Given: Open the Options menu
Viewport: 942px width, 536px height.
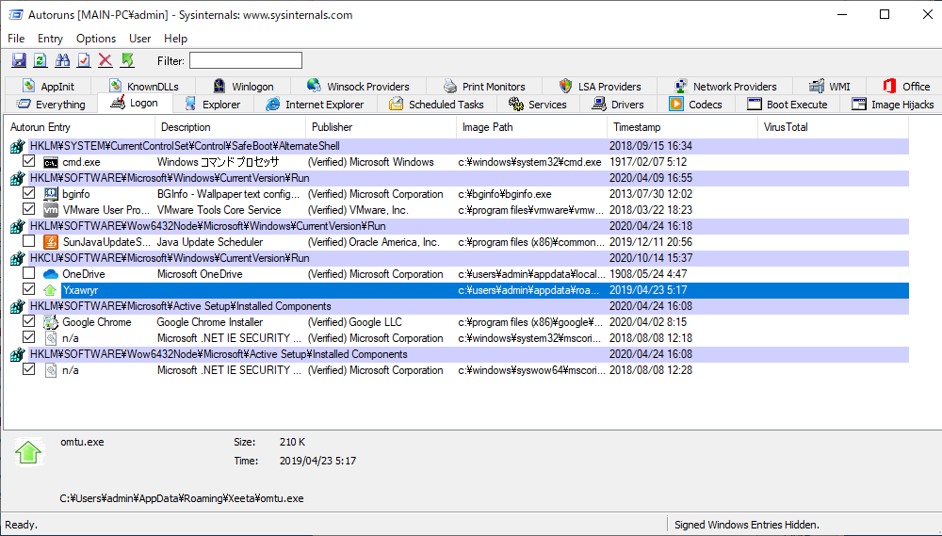Looking at the screenshot, I should coord(95,39).
